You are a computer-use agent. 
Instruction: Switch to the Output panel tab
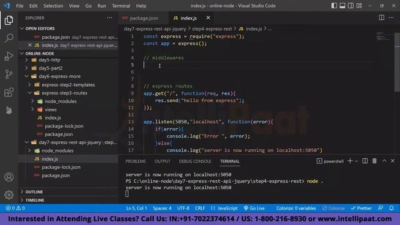[x=162, y=161]
